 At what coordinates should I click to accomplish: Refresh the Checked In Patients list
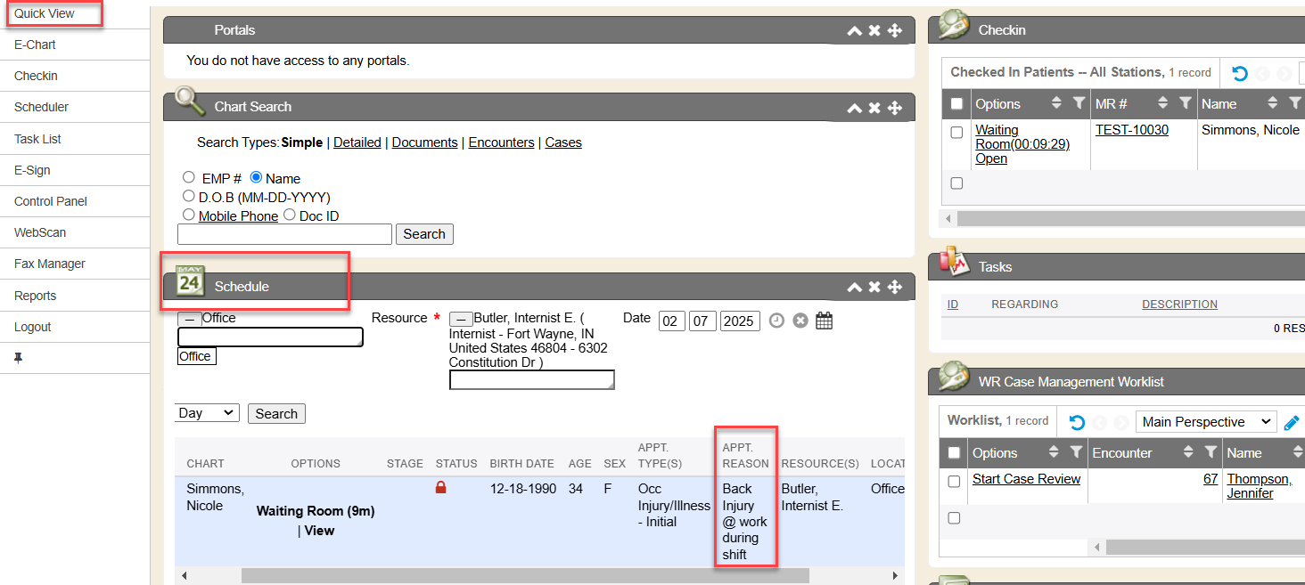point(1240,73)
